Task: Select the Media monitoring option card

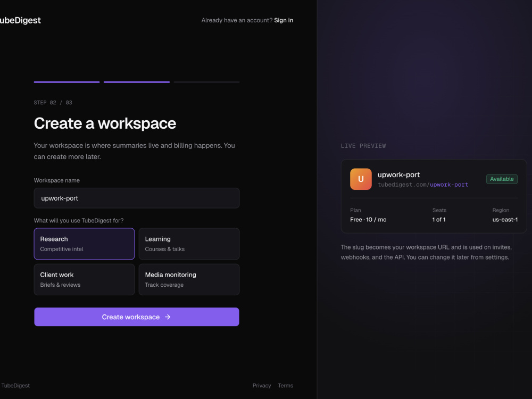Action: tap(189, 280)
